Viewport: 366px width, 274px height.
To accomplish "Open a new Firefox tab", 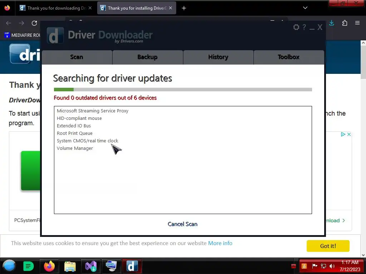I will tap(184, 8).
